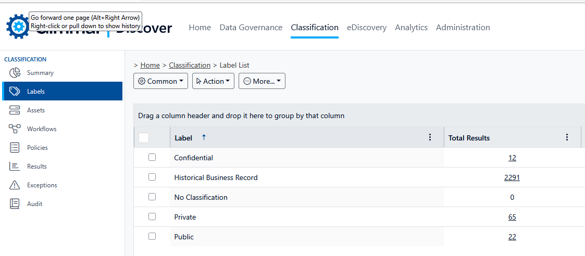Click the Summary pie chart icon
The width and height of the screenshot is (585, 256).
coord(15,73)
